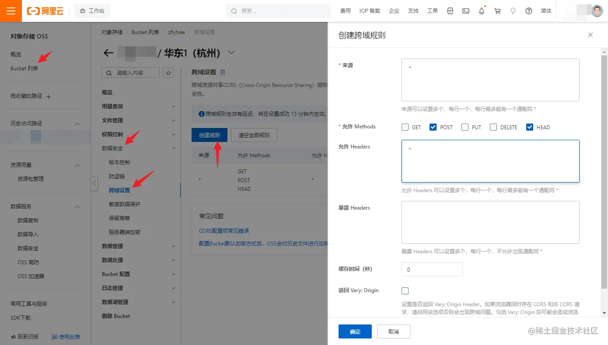608x345 pixels.
Task: Click the 缓存时间 seconds field
Action: [x=432, y=269]
